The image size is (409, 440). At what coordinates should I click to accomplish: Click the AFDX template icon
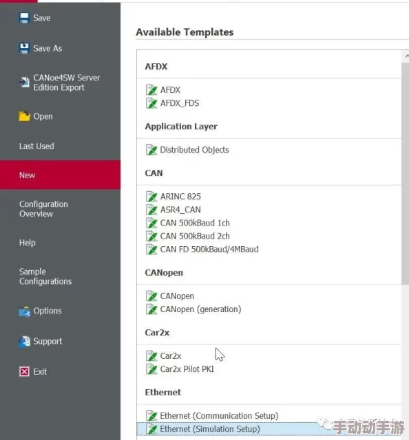point(151,90)
